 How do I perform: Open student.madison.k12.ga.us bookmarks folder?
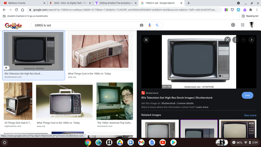25,16
